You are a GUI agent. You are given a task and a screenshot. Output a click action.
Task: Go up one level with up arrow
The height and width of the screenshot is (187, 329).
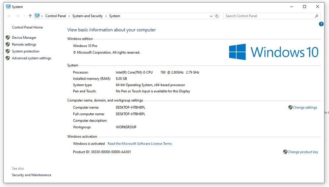[x=30, y=16]
